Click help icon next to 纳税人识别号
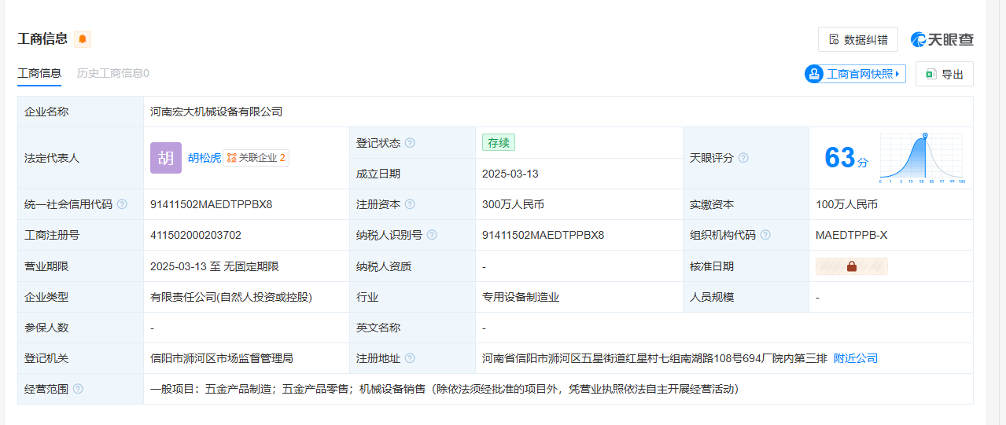Screen dimensions: 1006x425 pyautogui.click(x=432, y=235)
